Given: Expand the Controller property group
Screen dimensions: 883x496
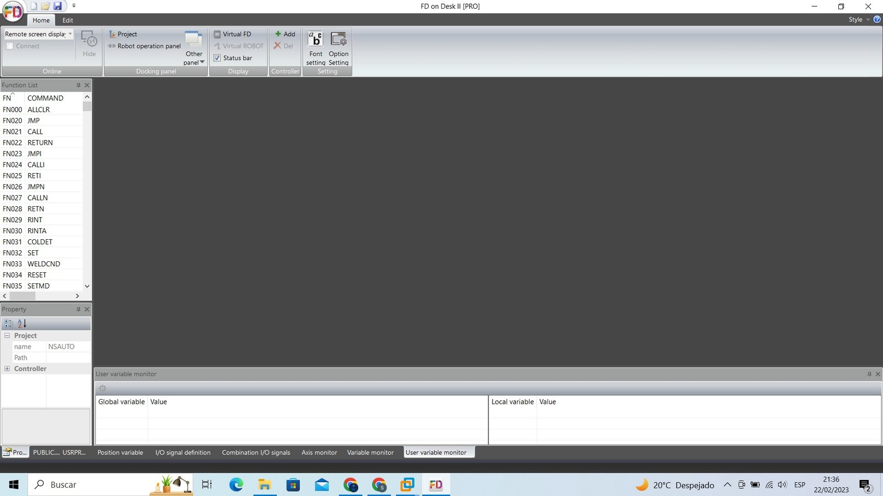Looking at the screenshot, I should coord(7,369).
